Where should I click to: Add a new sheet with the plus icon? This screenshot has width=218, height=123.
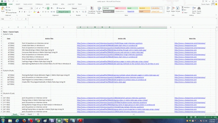(x=38, y=114)
